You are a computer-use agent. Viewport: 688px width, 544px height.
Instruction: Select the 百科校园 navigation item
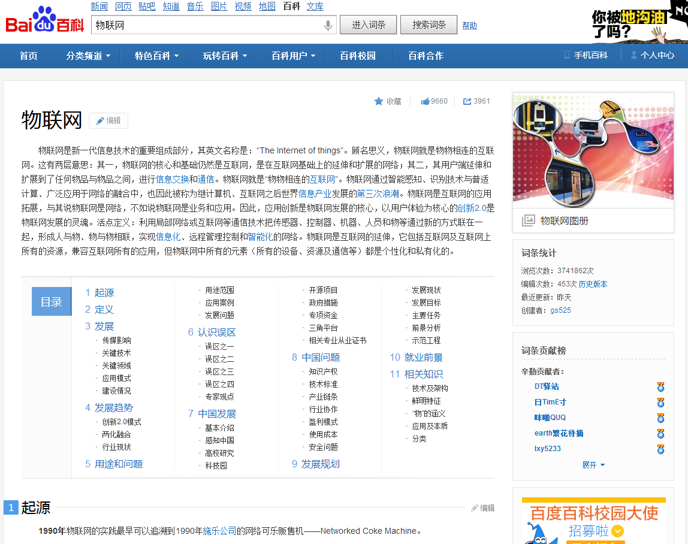(358, 56)
